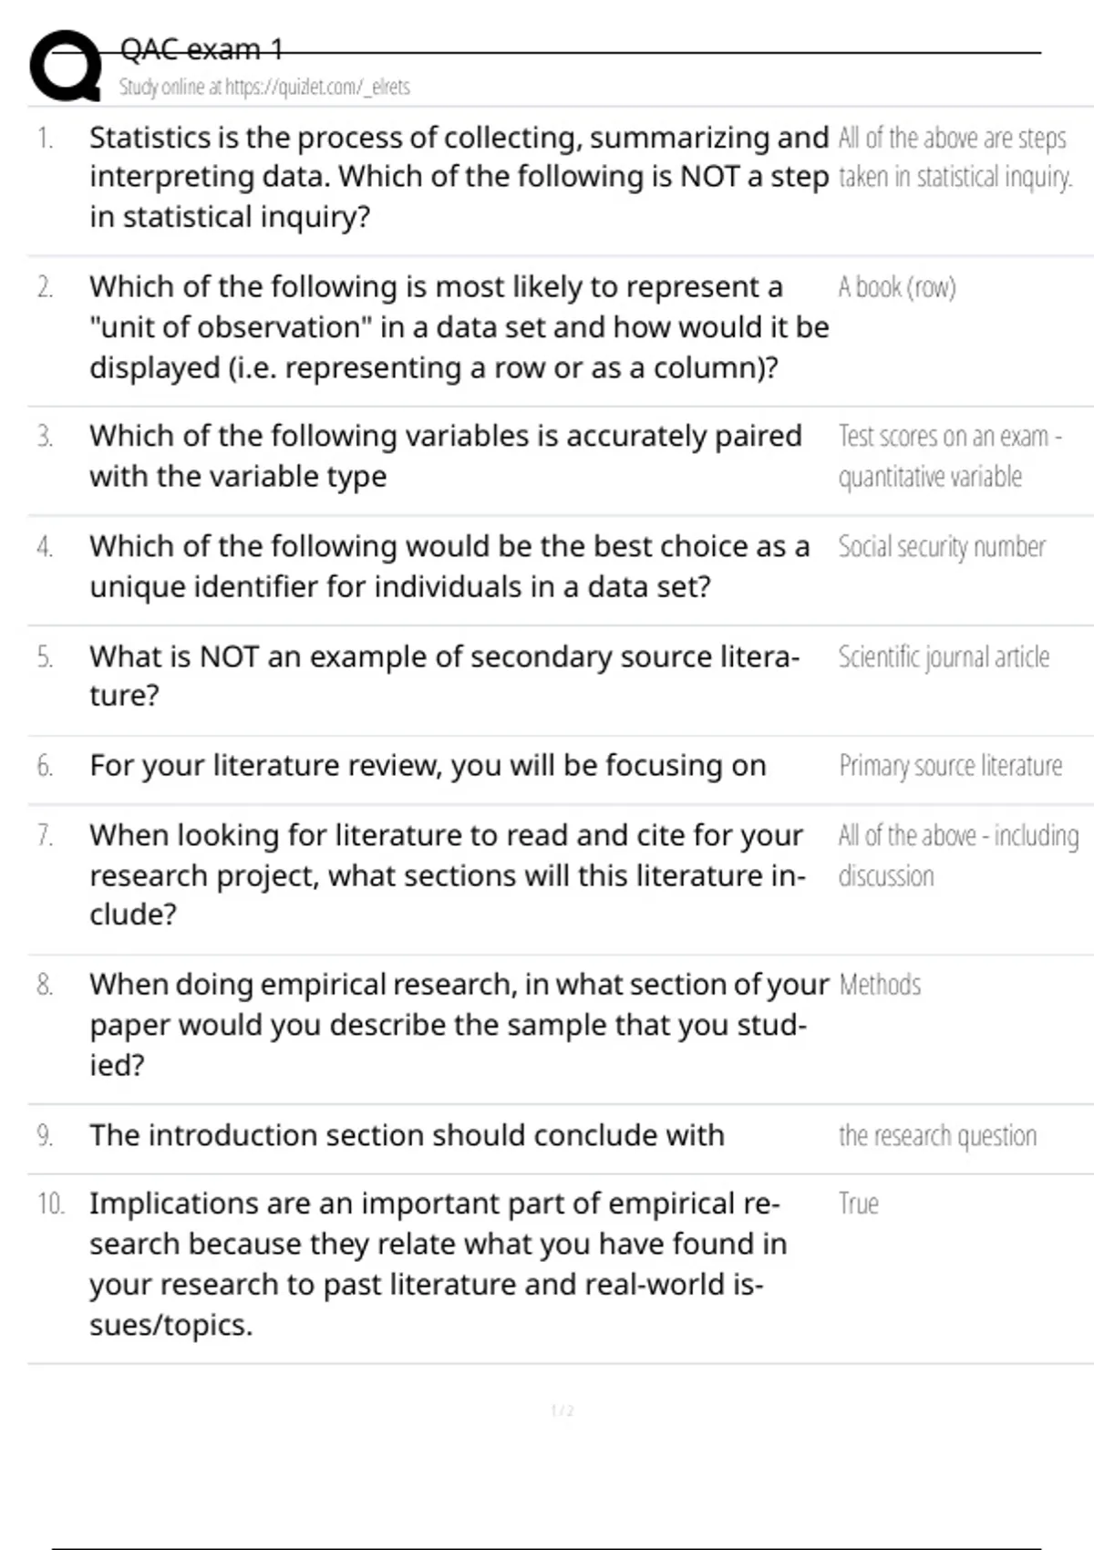Click the "Social security number" answer

coord(942,547)
